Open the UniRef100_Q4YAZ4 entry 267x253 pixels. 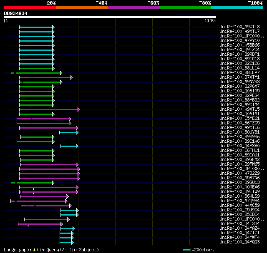(x=239, y=228)
